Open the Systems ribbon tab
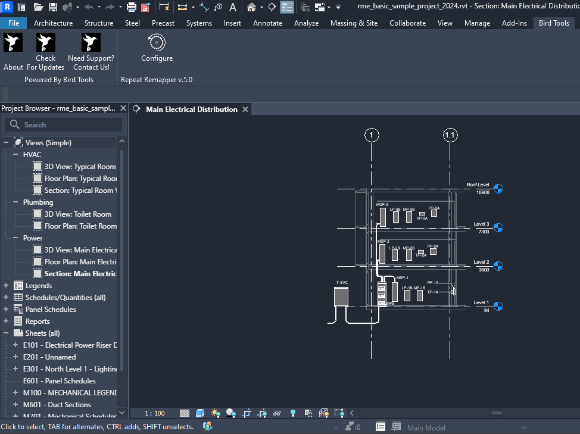Viewport: 580px width, 434px height. [x=199, y=23]
